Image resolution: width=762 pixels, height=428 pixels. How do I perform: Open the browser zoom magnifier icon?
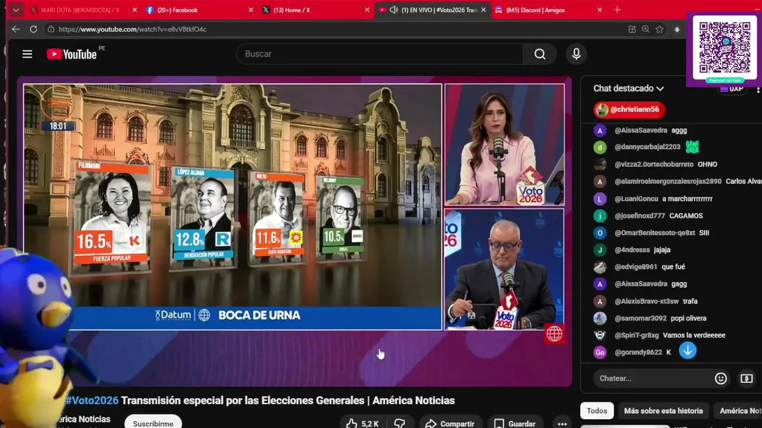(x=646, y=29)
